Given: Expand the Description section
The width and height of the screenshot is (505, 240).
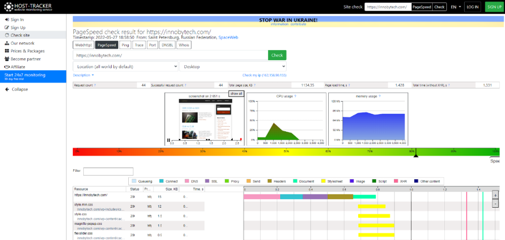Looking at the screenshot, I should coord(83,75).
